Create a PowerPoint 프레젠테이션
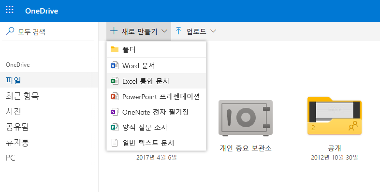Viewport: 380px width, 192px height. click(156, 97)
